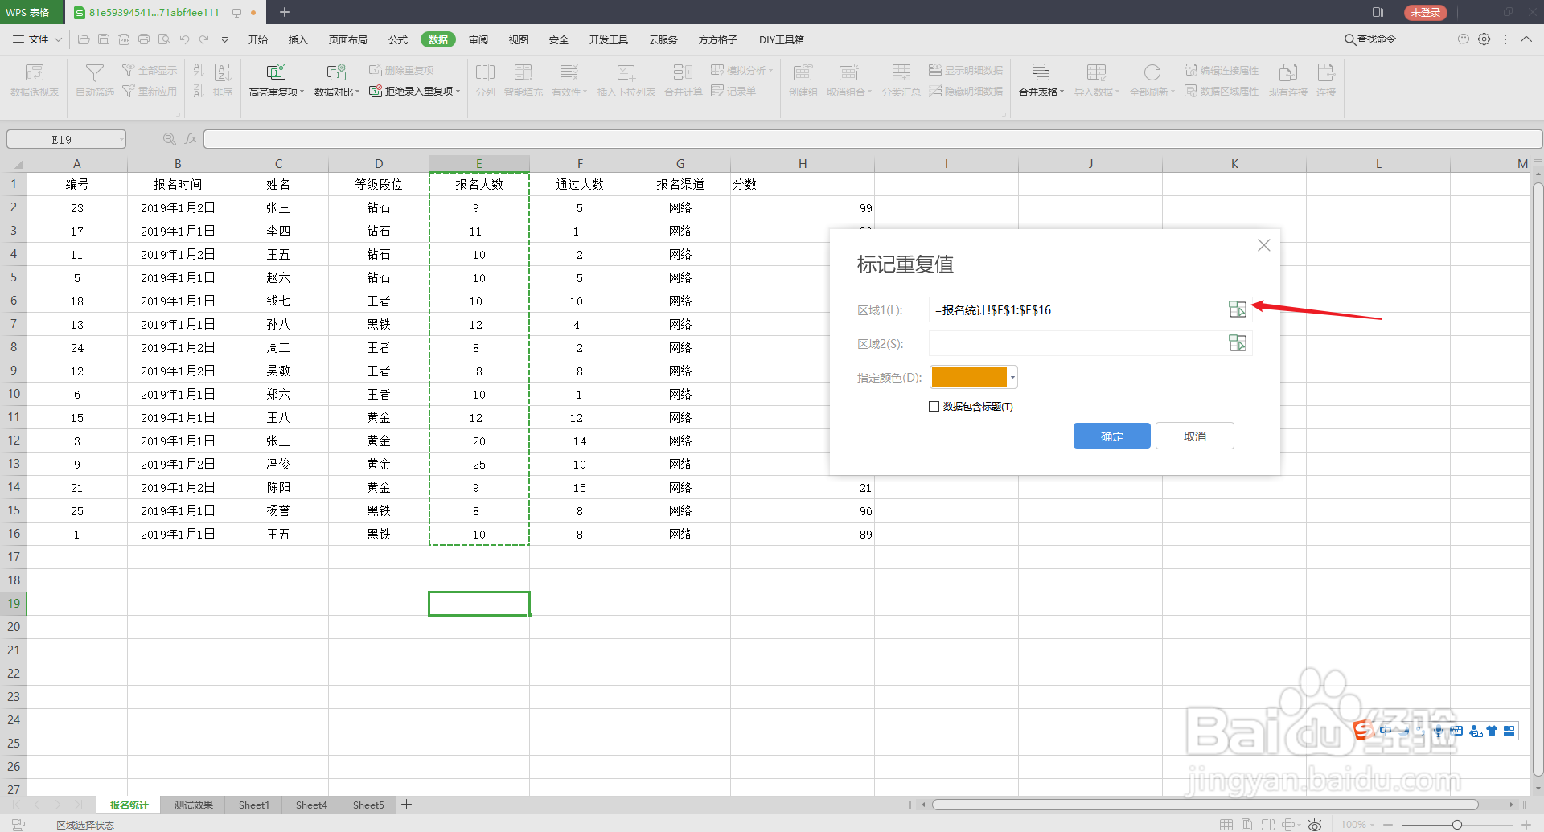Click the 创建组 group icon

coord(803,73)
